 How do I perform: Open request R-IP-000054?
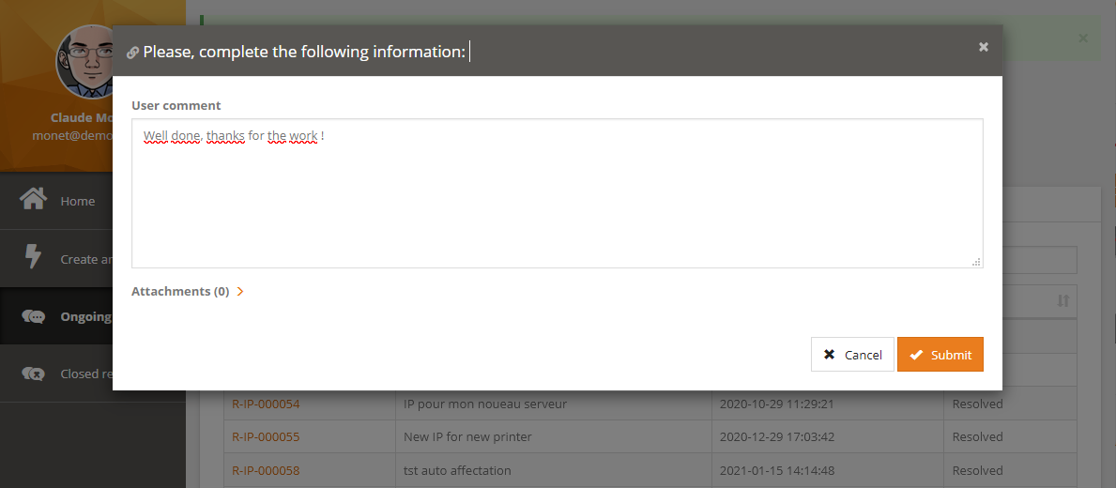(266, 404)
